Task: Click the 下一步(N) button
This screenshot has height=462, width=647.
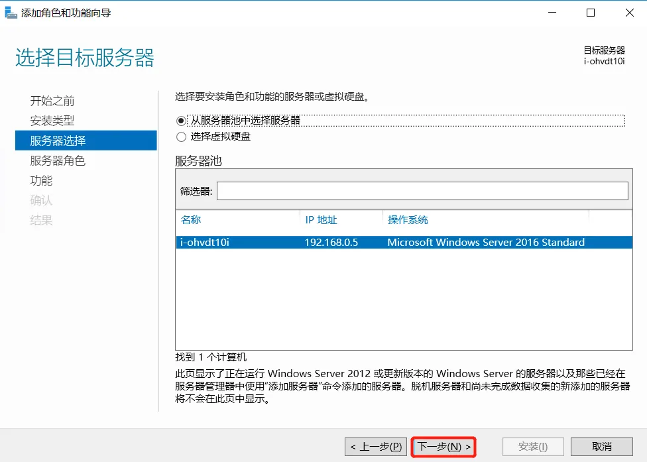Action: 444,447
